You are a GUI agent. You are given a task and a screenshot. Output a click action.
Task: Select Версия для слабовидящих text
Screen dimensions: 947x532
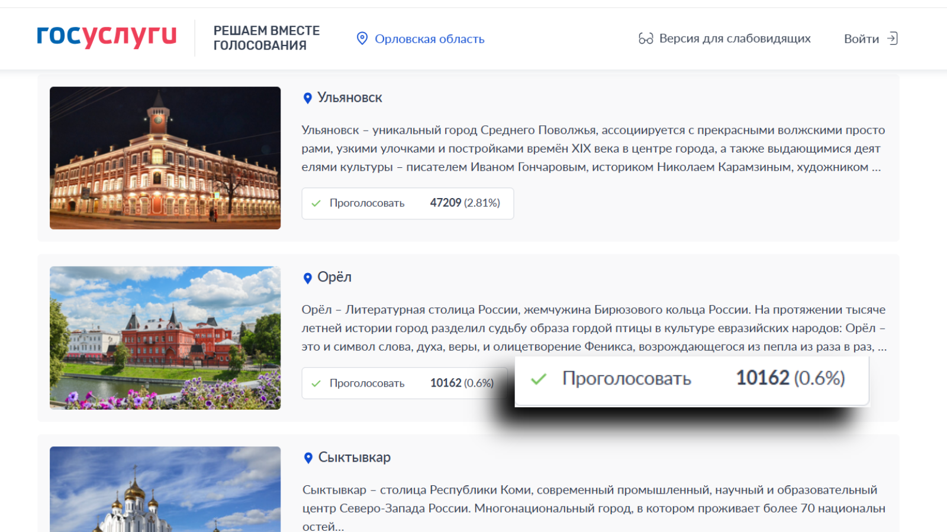point(735,38)
